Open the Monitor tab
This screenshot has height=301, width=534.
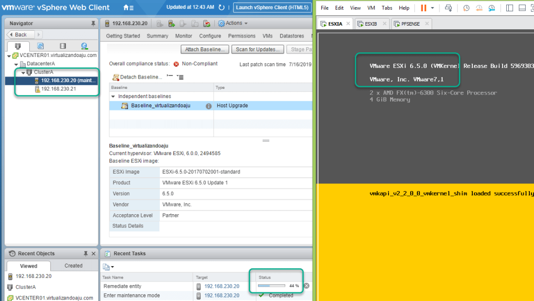tap(183, 36)
